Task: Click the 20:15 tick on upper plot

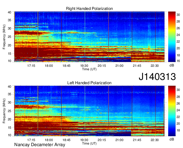Action: 102,66
